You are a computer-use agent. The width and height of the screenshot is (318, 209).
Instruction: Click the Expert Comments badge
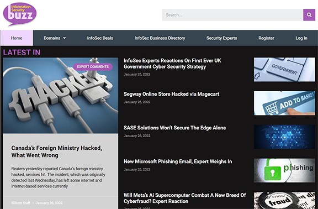(93, 66)
